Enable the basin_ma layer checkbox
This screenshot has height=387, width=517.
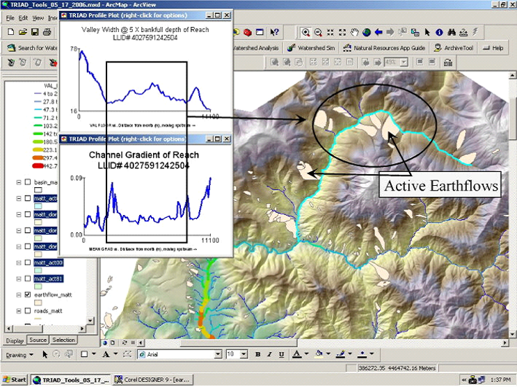click(28, 182)
